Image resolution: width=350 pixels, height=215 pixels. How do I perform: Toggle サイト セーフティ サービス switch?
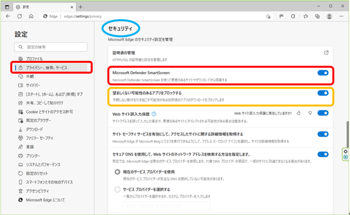pos(323,134)
